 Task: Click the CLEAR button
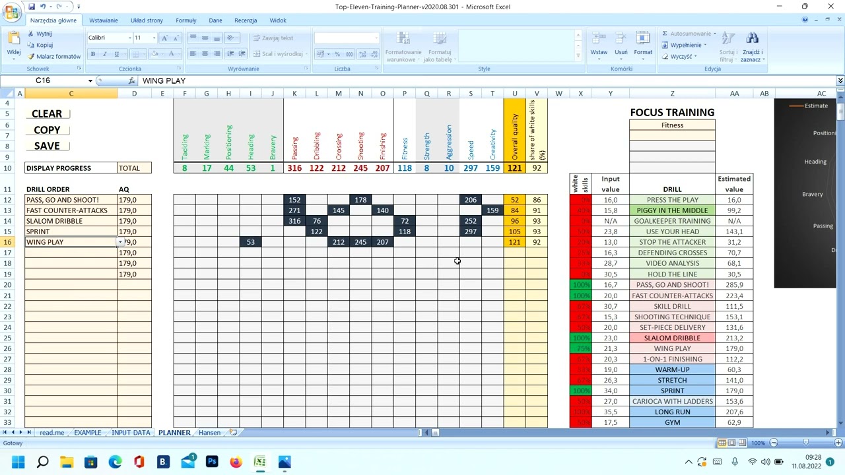[47, 114]
